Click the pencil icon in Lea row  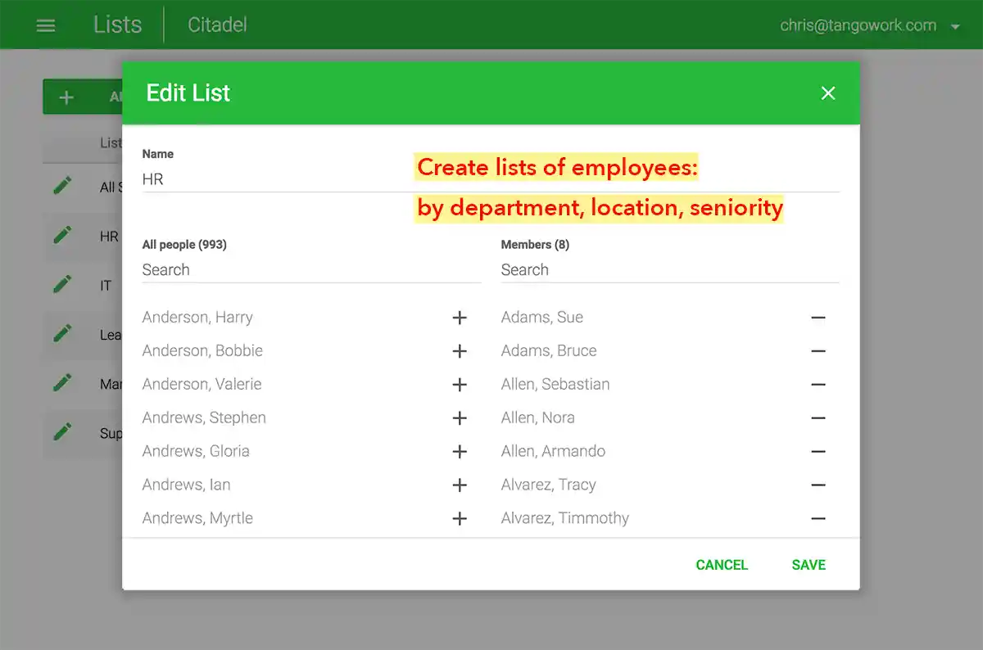click(x=62, y=333)
